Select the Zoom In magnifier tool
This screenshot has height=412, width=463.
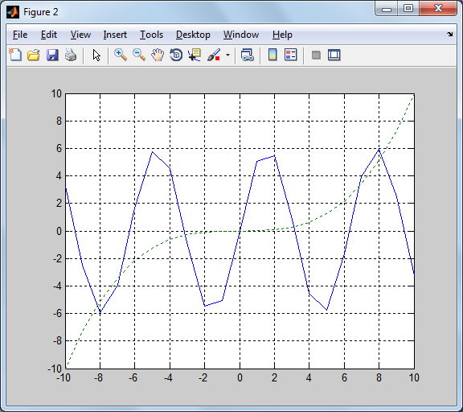pos(121,55)
